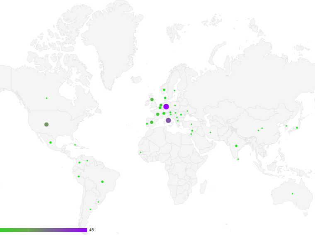Click the large purple bubble over Germany
The height and width of the screenshot is (236, 315).
(166, 106)
